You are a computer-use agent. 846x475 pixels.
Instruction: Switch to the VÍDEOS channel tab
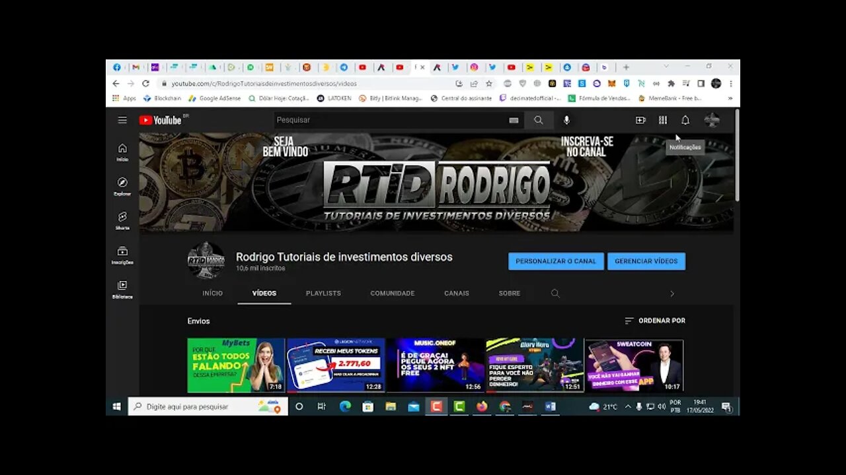click(x=264, y=294)
